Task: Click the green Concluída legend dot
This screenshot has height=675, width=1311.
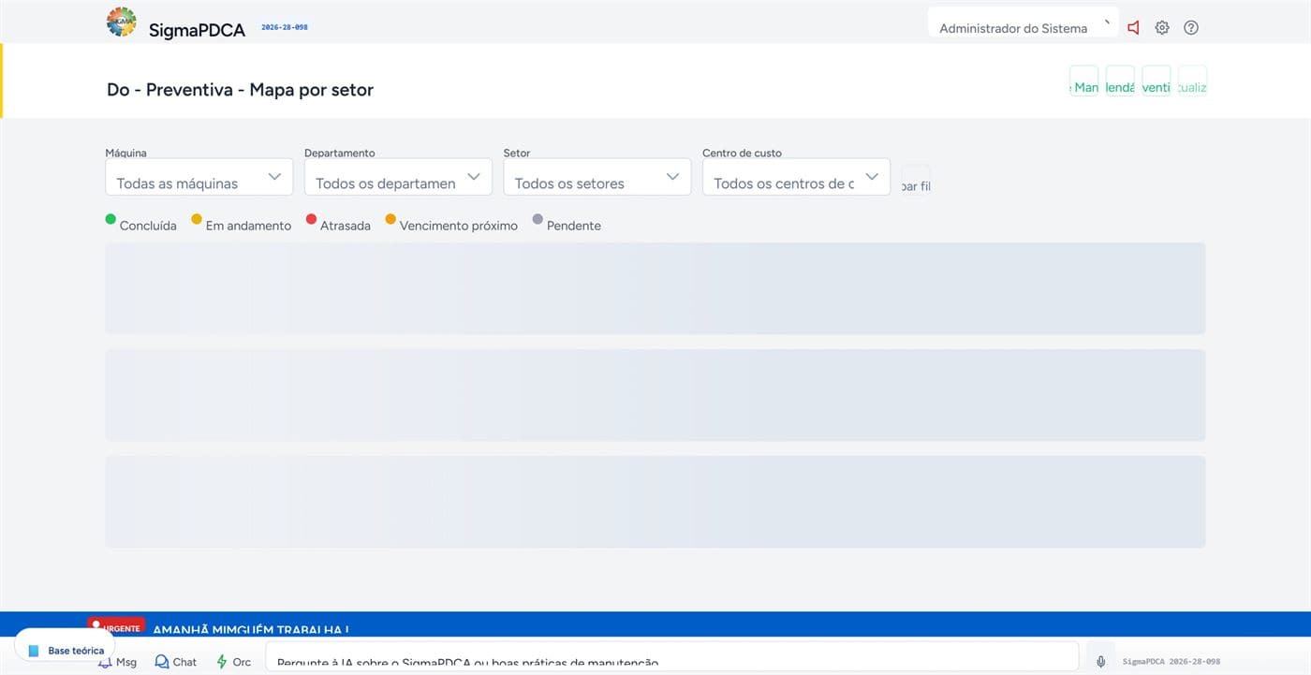Action: pyautogui.click(x=110, y=219)
